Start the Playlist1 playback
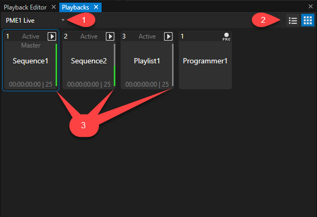Image resolution: width=317 pixels, height=217 pixels. (168, 36)
